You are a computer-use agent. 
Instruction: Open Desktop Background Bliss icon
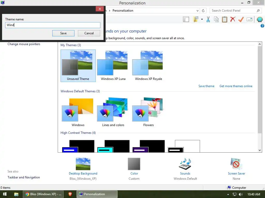pos(83,164)
